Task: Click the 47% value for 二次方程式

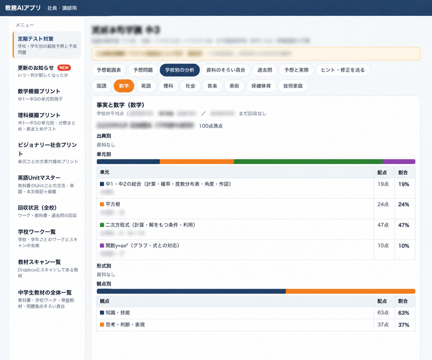Action: (404, 225)
